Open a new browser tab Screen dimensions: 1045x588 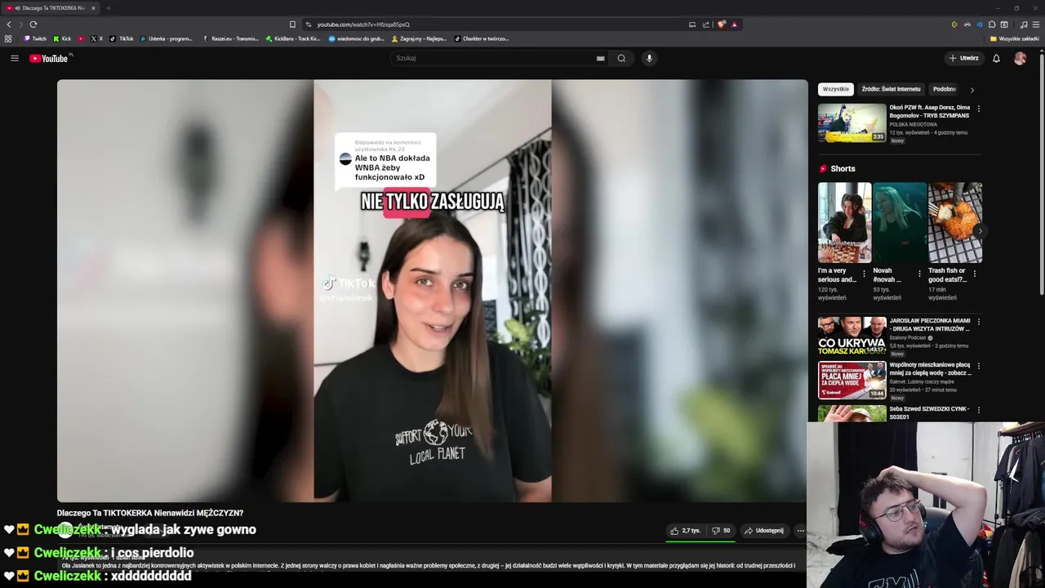[x=108, y=8]
